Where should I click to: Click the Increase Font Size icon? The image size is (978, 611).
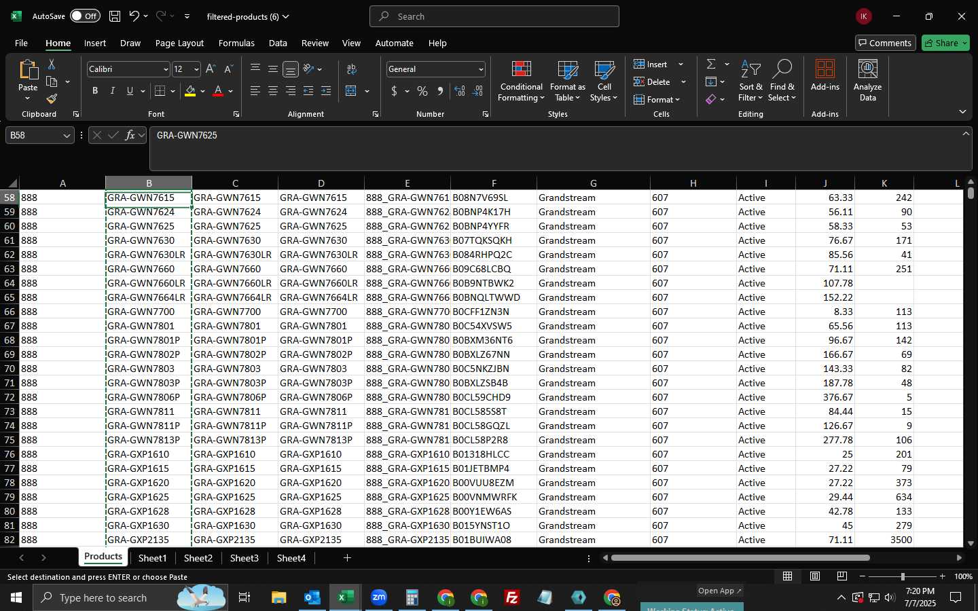[211, 69]
